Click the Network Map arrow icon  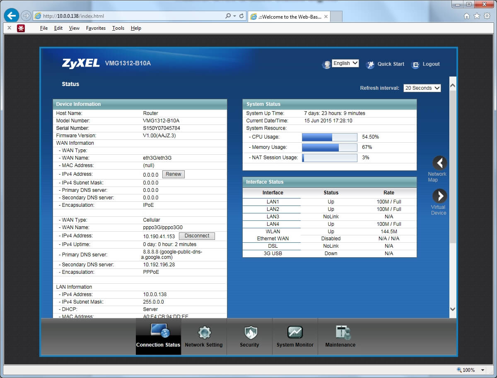point(439,163)
